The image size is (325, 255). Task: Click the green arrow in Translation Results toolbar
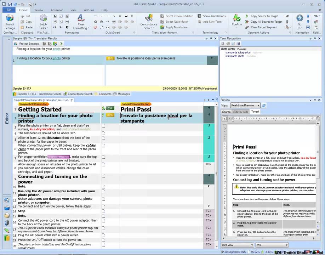[x=61, y=44]
